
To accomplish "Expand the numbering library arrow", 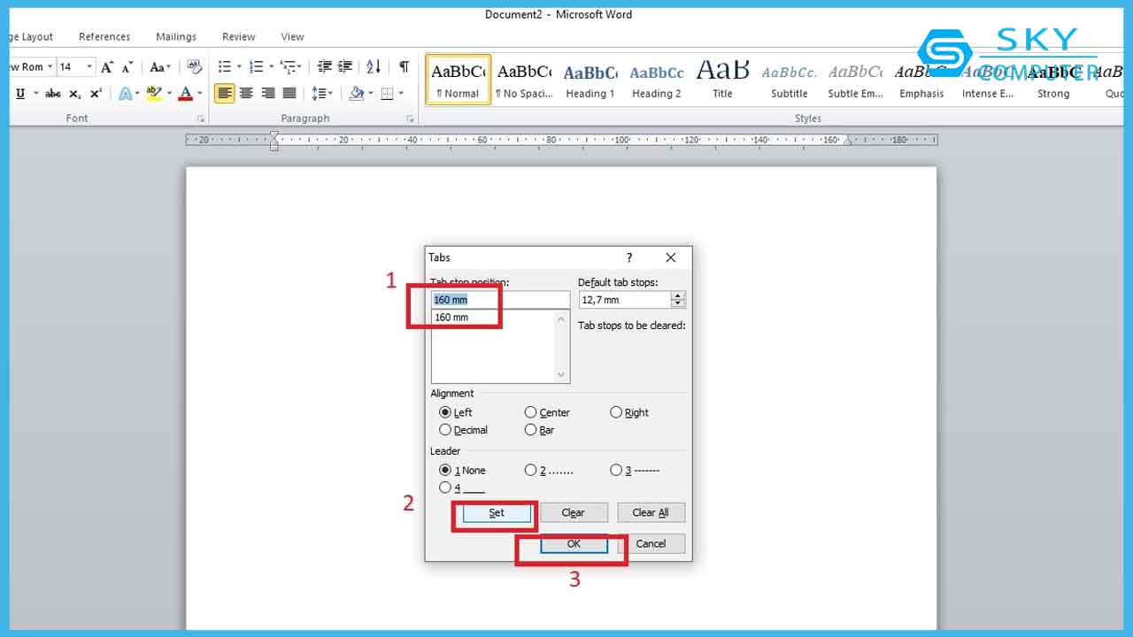I will pyautogui.click(x=271, y=66).
